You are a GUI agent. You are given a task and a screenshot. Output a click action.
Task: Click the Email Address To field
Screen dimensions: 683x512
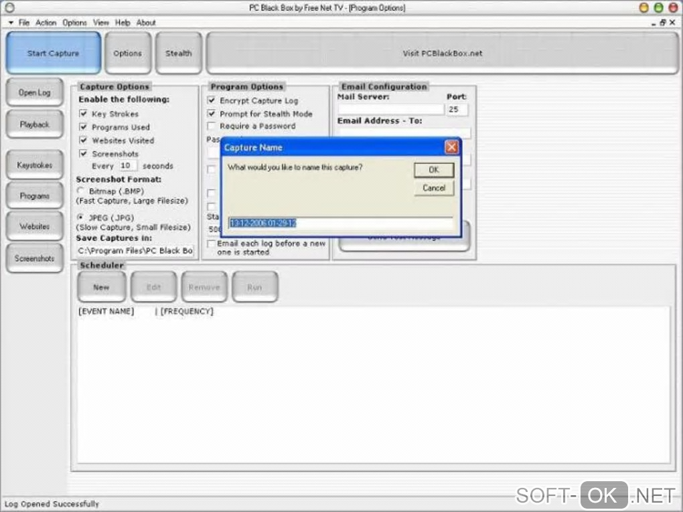[x=404, y=132]
